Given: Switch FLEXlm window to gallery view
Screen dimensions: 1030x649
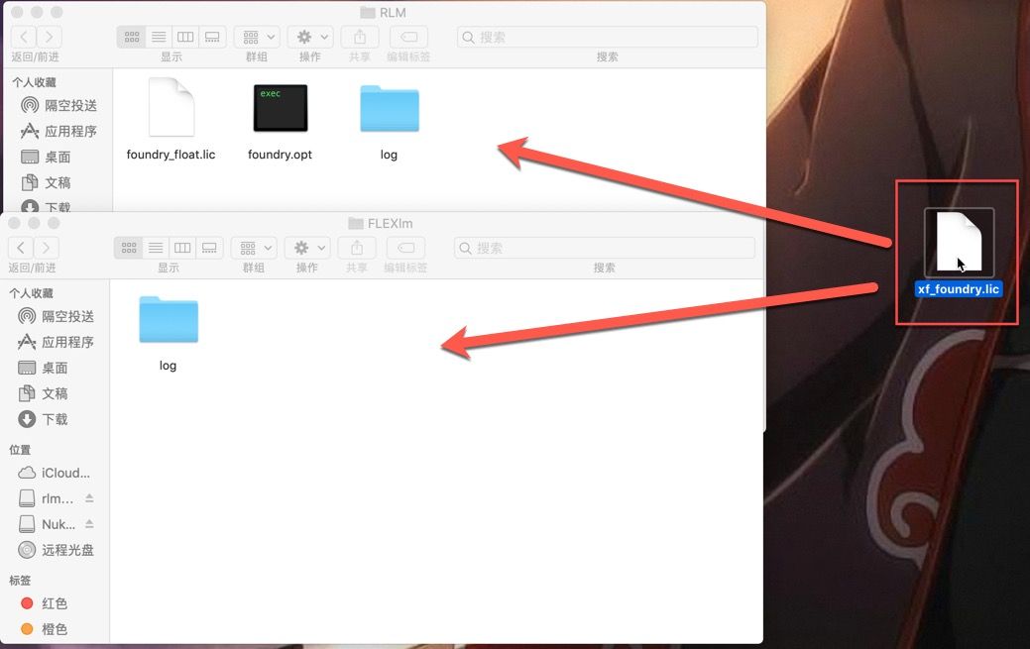Looking at the screenshot, I should (209, 248).
